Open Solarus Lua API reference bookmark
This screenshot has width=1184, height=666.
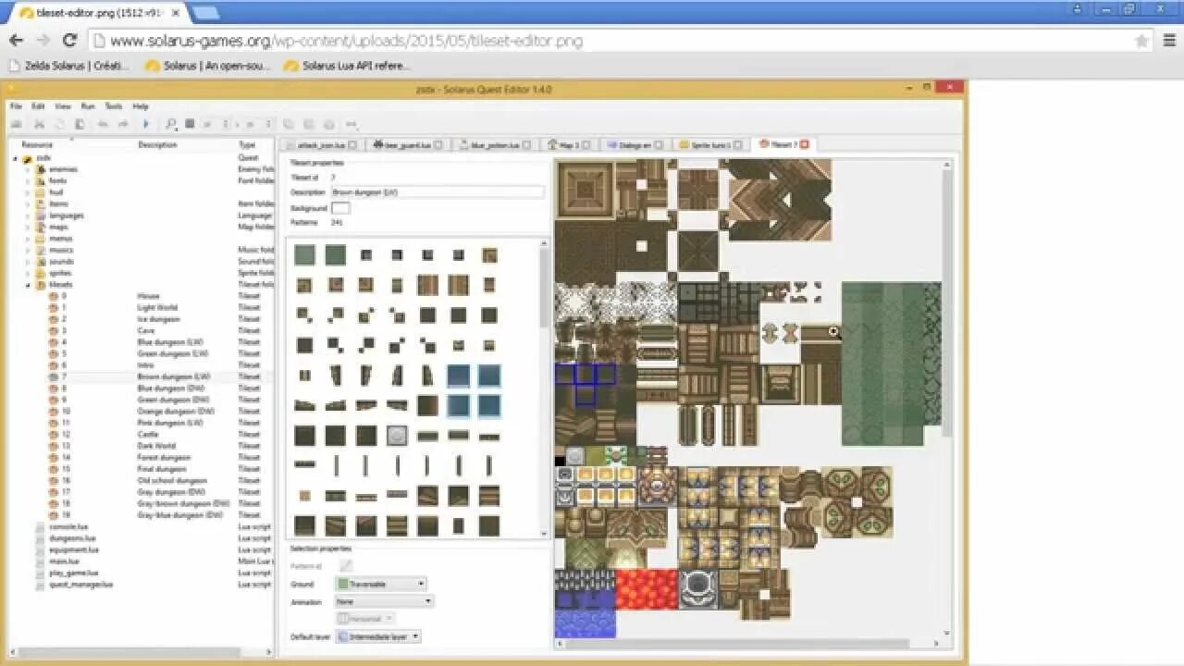[x=348, y=66]
